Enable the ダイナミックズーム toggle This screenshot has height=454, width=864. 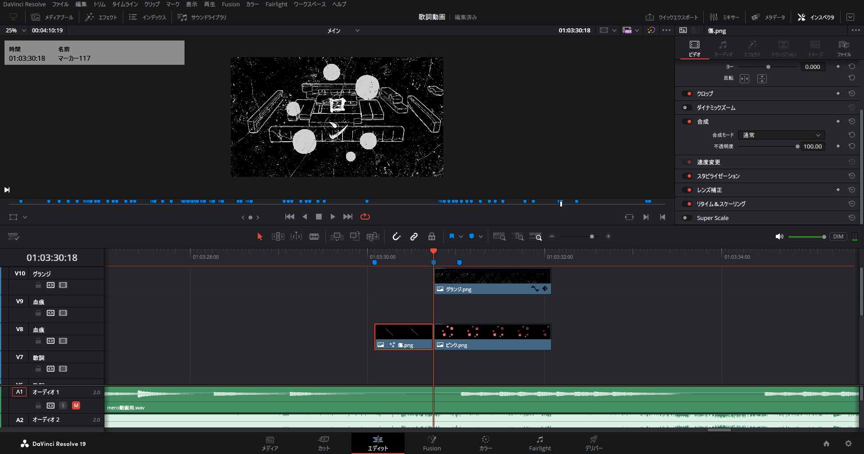[x=687, y=108]
